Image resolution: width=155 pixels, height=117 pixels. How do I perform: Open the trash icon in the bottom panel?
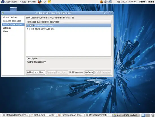click(x=153, y=115)
